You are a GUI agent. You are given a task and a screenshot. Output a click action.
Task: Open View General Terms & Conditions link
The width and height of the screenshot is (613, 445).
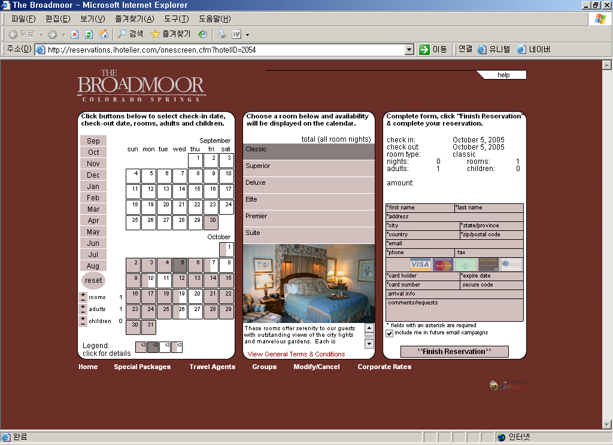pos(296,354)
